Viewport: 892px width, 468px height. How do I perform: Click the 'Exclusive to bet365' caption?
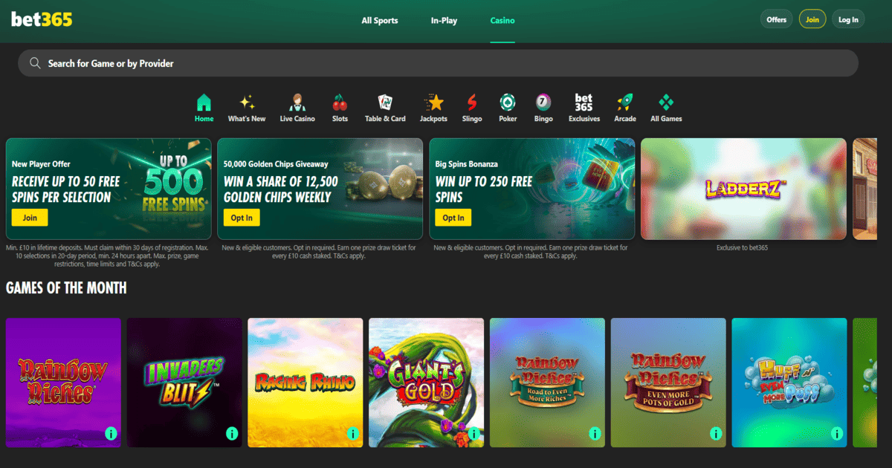(x=743, y=247)
